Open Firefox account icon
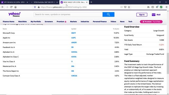 click(x=157, y=7)
